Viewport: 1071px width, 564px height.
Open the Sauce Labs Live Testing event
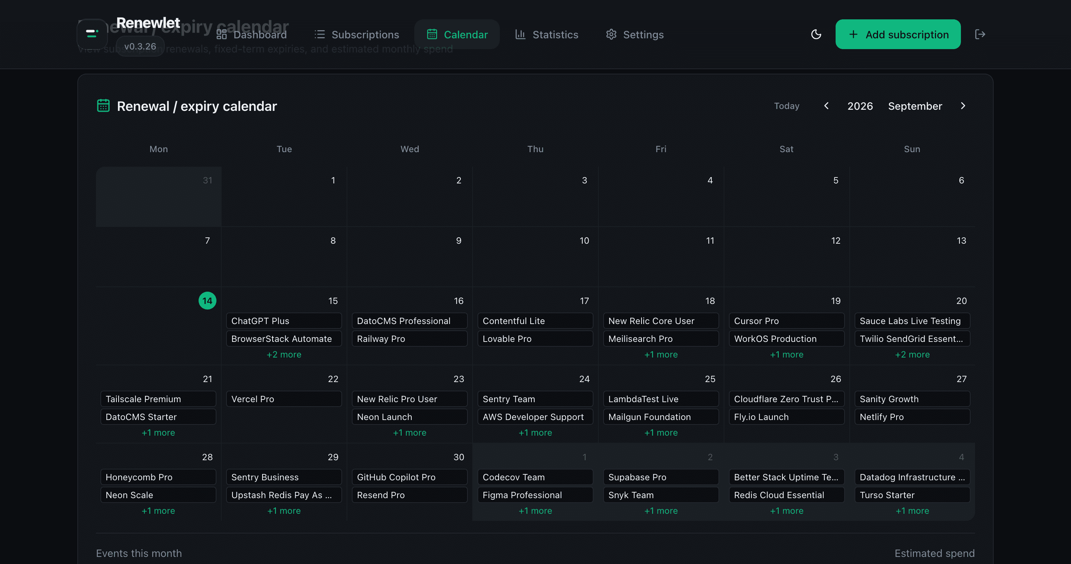click(912, 321)
